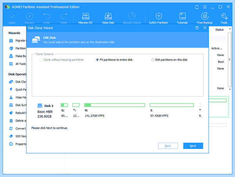Click the Apply checkmark icon in toolbar
235x177 pixels.
coord(12,16)
